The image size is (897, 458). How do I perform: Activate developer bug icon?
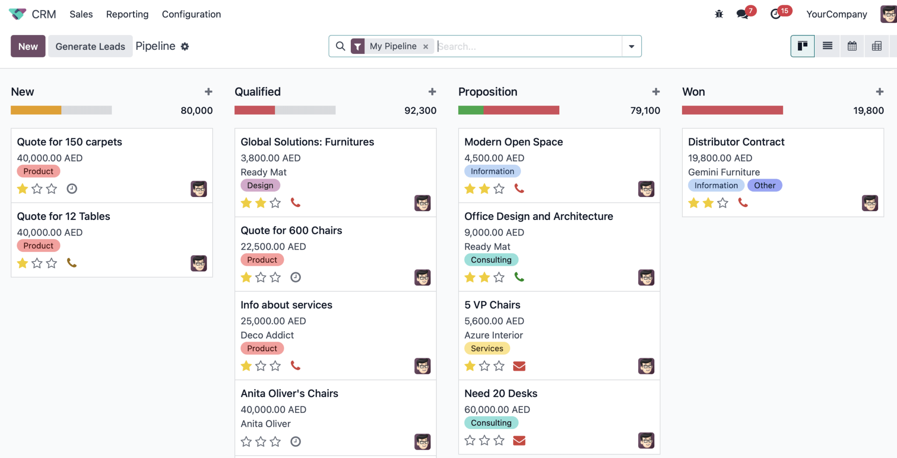719,14
